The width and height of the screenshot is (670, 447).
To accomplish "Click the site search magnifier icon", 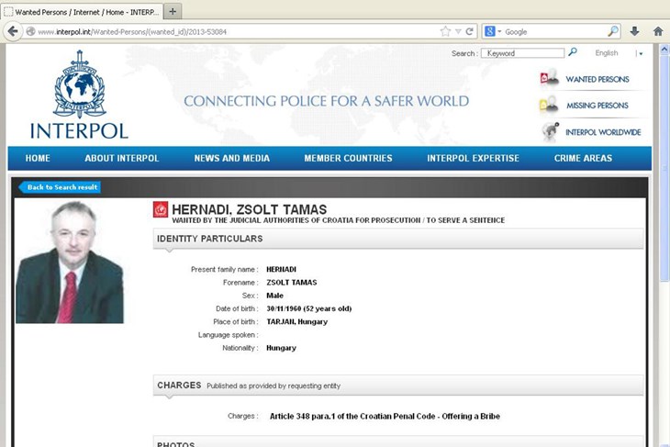I will pyautogui.click(x=573, y=52).
